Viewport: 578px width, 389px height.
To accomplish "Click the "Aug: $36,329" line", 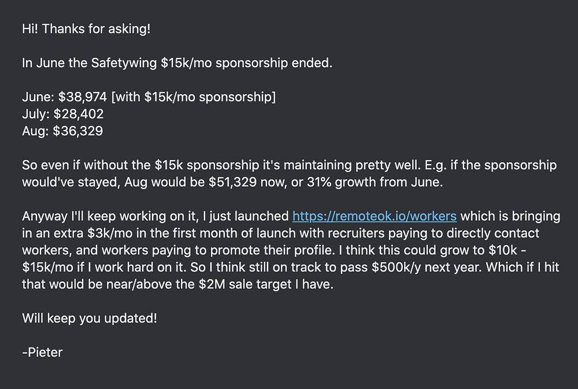I will [62, 131].
